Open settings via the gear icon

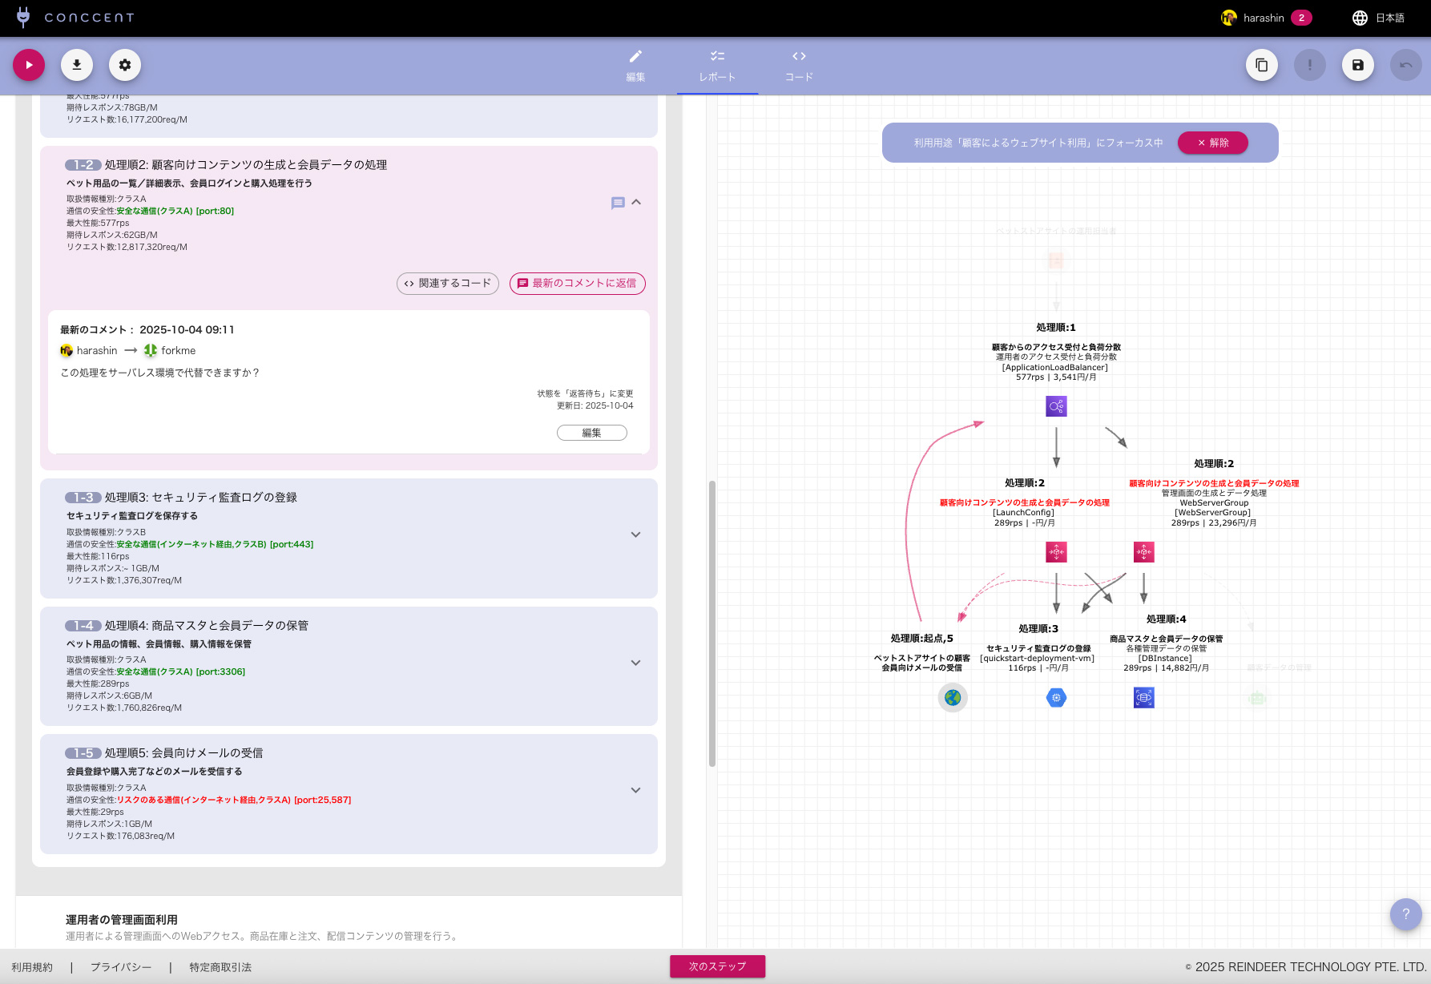125,65
